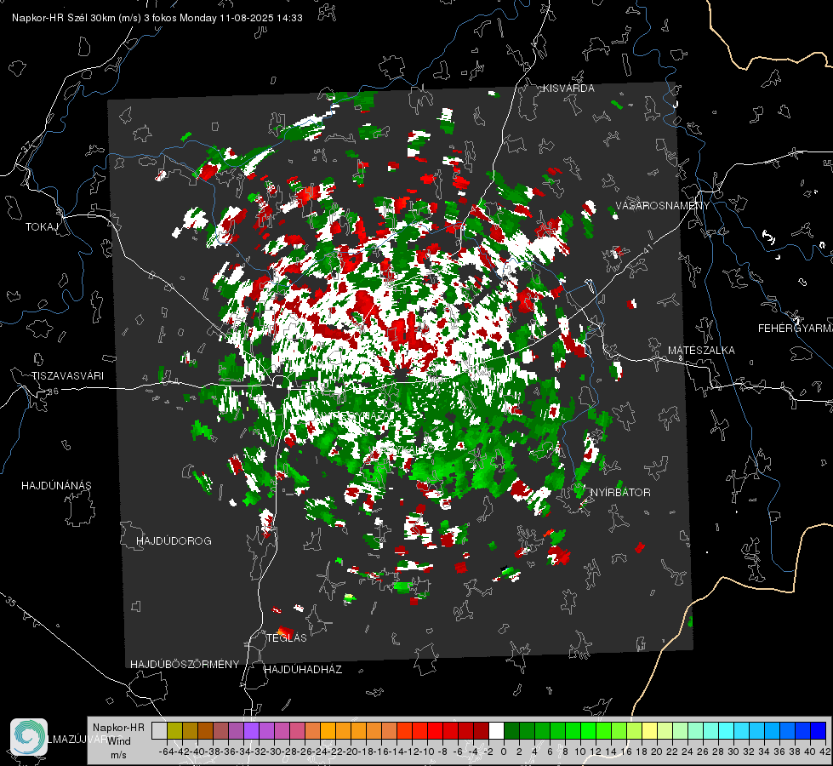Click the TISZAVASVÁRI town label
Viewport: 833px width, 766px height.
point(67,376)
